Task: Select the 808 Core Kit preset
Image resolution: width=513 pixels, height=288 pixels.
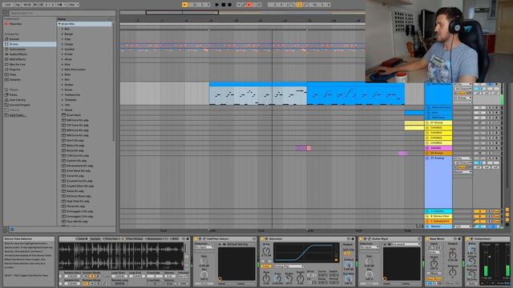Action: pyautogui.click(x=78, y=120)
